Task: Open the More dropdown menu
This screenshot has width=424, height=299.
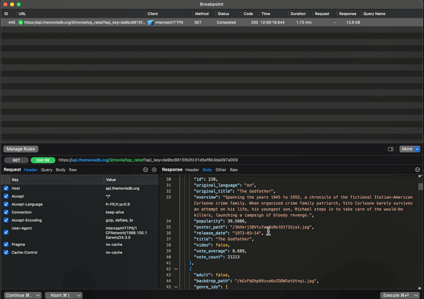Action: tap(410, 149)
